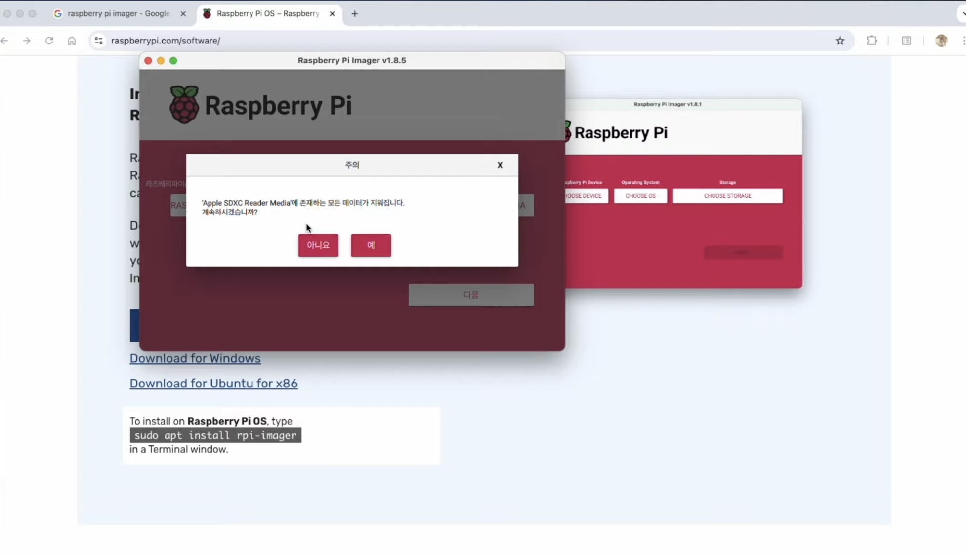Open the extensions puzzle icon
966x556 pixels.
point(872,41)
